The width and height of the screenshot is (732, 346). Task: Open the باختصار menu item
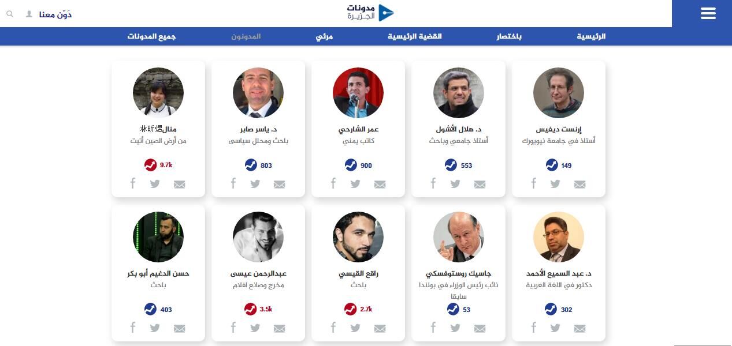[509, 36]
